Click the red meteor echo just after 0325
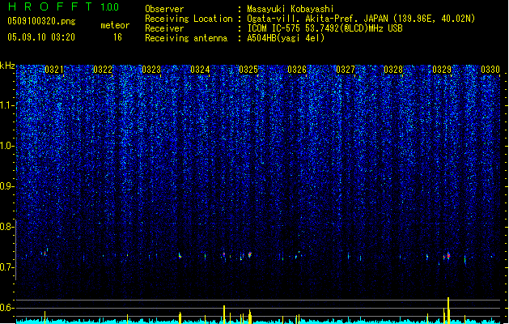Image resolution: width=509 pixels, height=324 pixels. pos(250,254)
